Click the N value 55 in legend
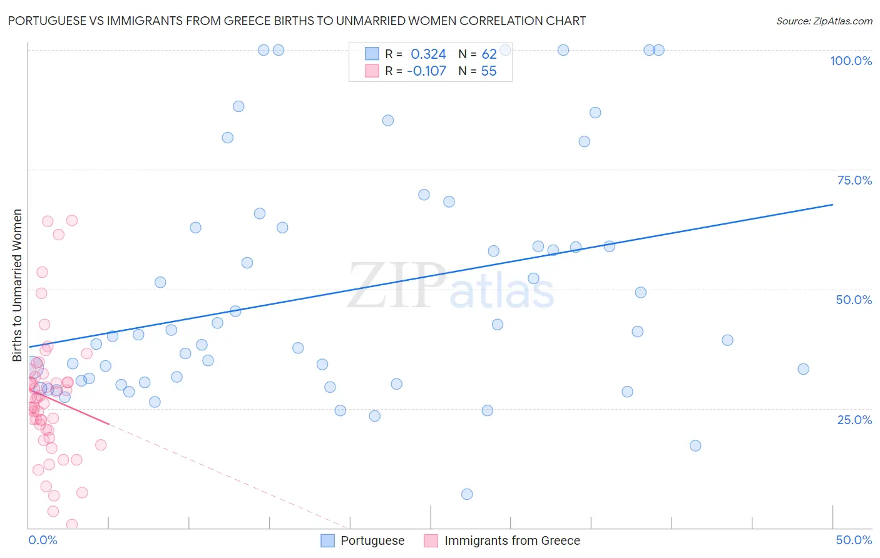This screenshot has width=880, height=558. tap(489, 71)
